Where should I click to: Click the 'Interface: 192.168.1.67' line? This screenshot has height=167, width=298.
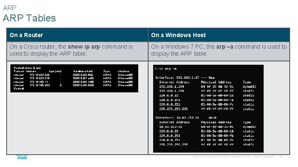coord(185,78)
